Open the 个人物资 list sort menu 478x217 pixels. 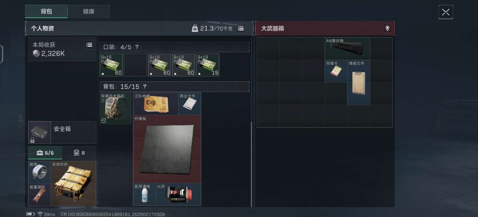pyautogui.click(x=241, y=29)
